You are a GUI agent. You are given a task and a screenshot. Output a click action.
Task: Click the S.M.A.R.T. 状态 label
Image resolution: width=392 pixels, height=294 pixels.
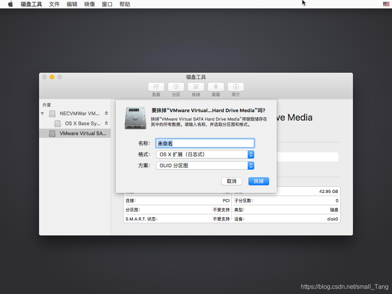142,219
